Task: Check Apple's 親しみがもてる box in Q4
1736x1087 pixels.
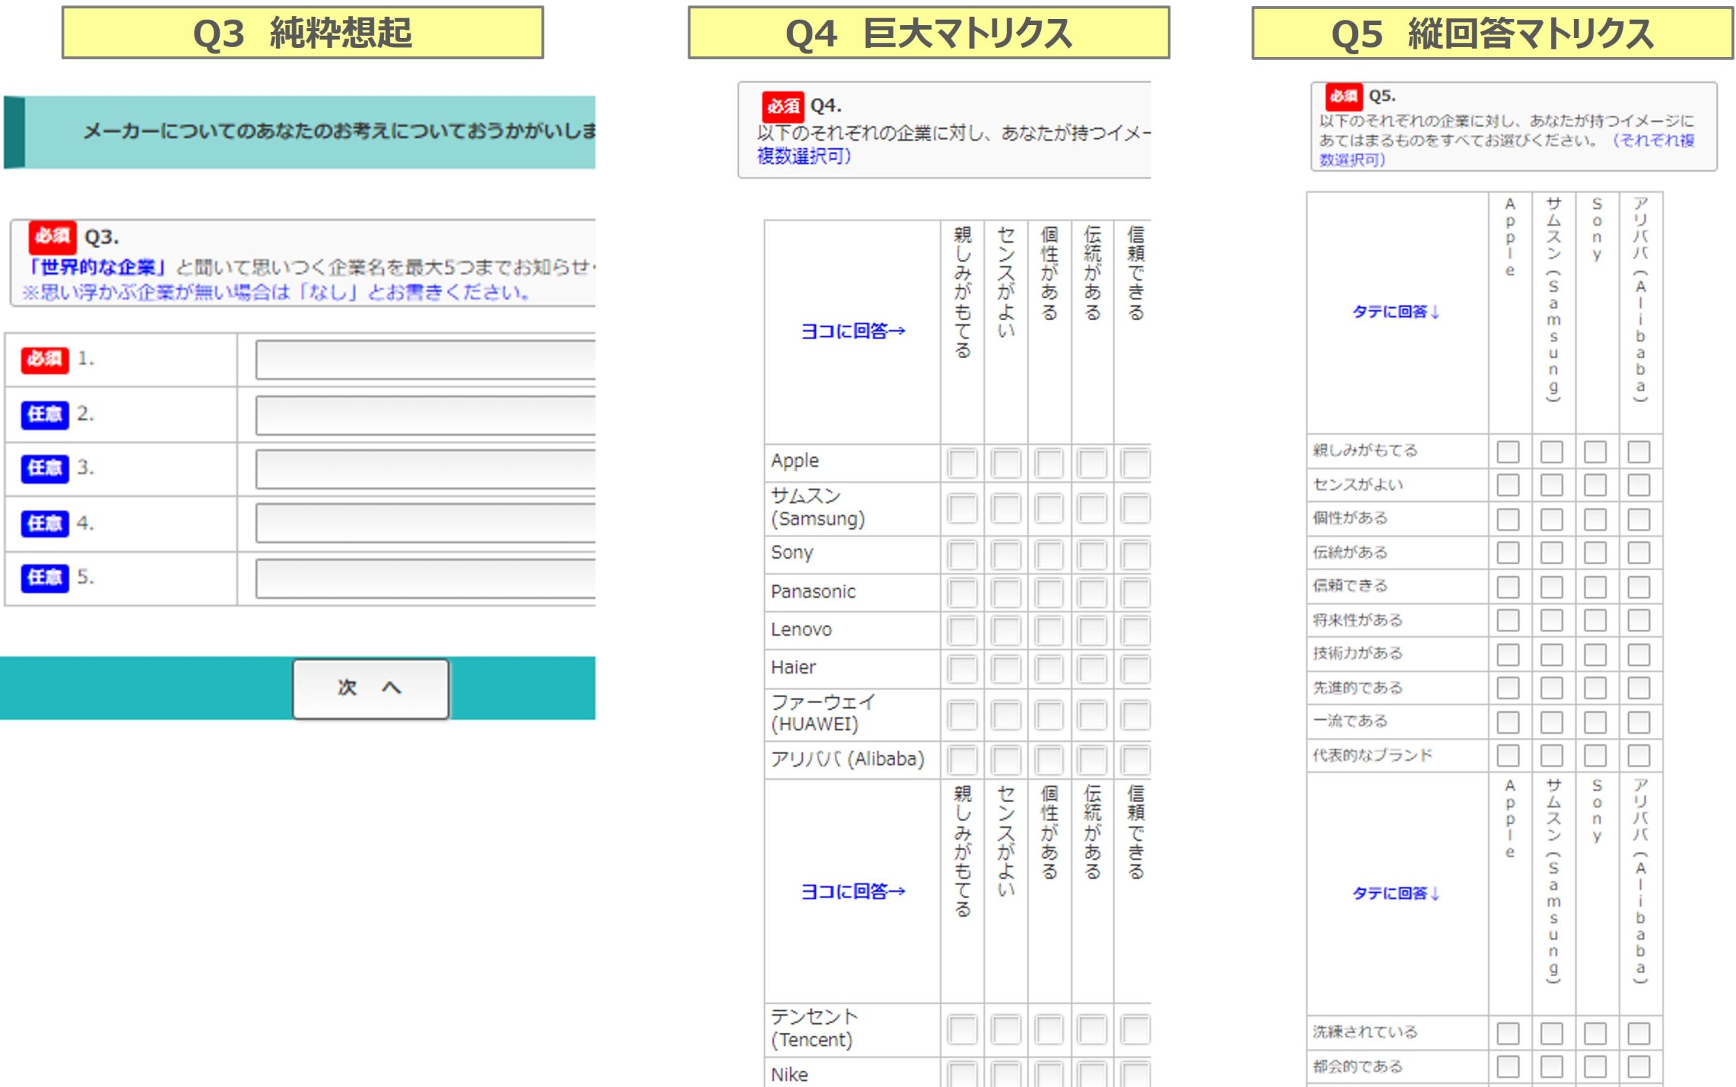Action: click(x=962, y=464)
